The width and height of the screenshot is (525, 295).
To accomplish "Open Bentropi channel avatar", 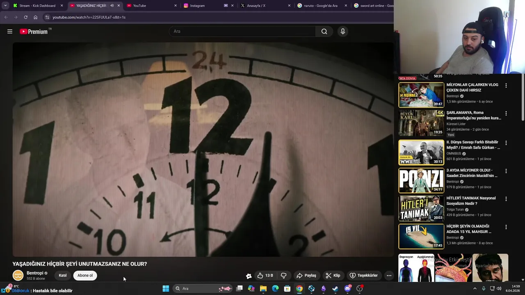I will [x=18, y=276].
